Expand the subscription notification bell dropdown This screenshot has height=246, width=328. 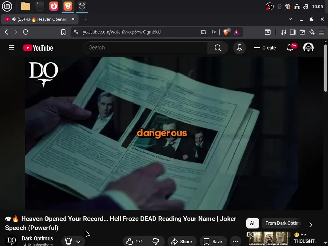73,242
